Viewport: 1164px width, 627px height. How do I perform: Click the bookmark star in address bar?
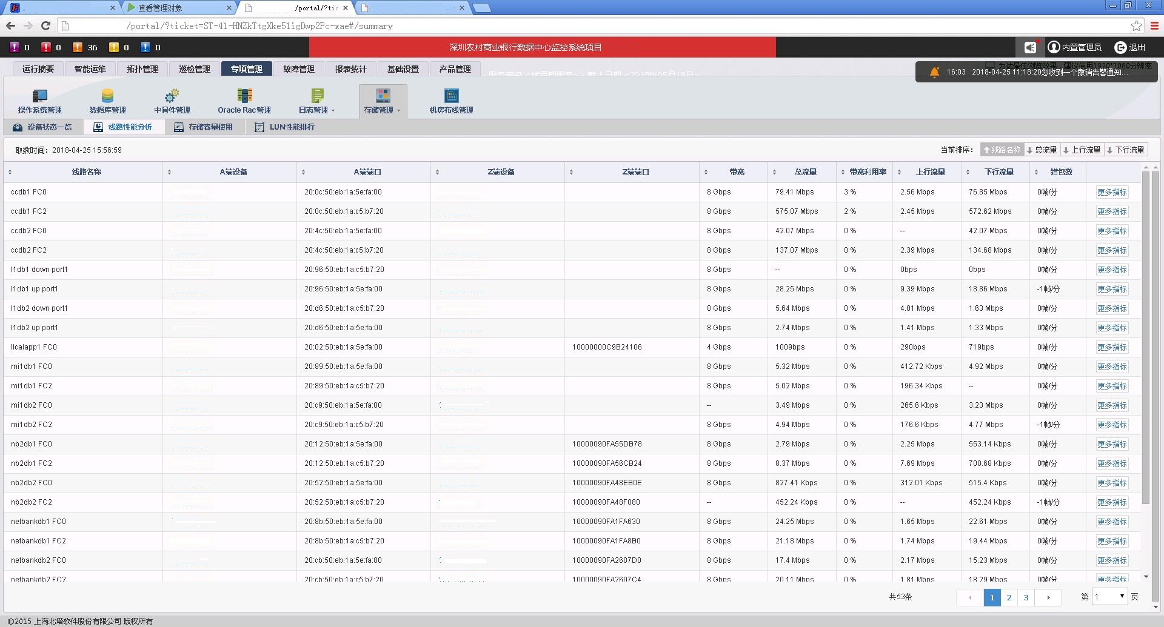pyautogui.click(x=1136, y=25)
